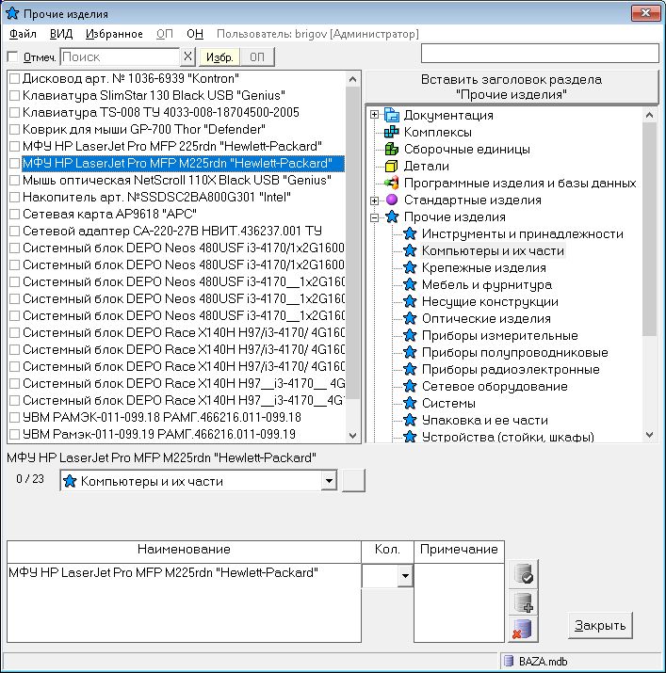This screenshot has width=666, height=673.
Task: Open the Избранное menu
Action: point(114,34)
